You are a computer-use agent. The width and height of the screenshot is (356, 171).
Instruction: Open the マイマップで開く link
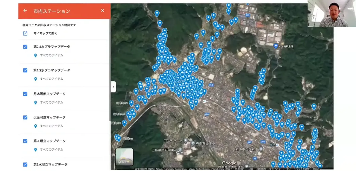pyautogui.click(x=45, y=33)
